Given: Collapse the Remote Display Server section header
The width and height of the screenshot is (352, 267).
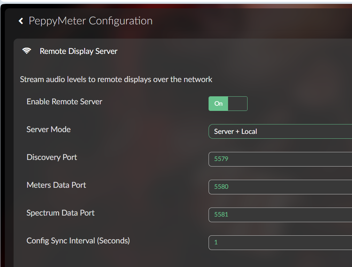Looking at the screenshot, I should (x=78, y=51).
